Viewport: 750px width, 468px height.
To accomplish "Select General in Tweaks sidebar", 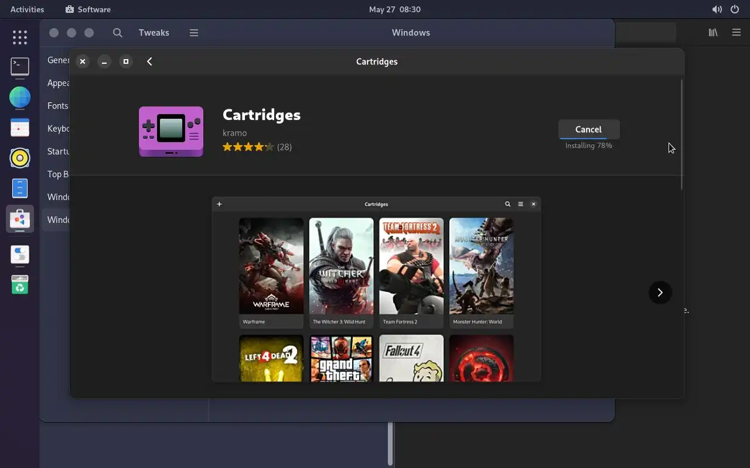I will click(58, 60).
